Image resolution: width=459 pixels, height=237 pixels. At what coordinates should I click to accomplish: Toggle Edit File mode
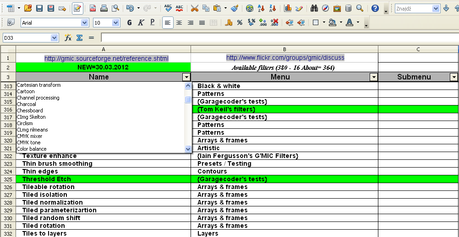pos(77,8)
